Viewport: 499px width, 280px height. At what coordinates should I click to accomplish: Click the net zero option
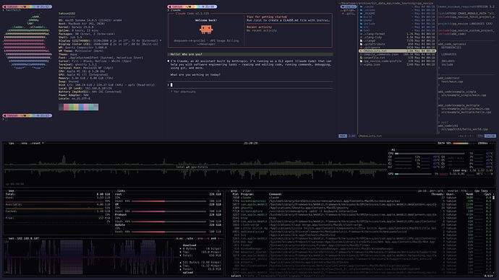[200, 238]
